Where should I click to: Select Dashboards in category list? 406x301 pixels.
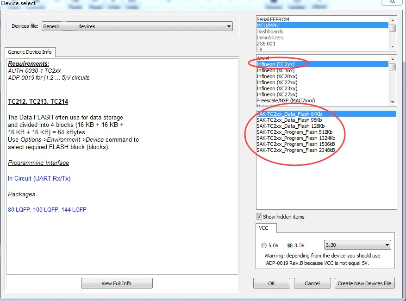pyautogui.click(x=322, y=31)
